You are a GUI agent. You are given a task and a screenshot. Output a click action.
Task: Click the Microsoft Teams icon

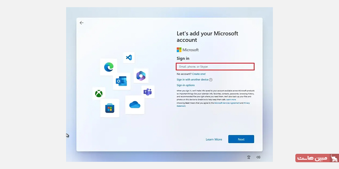[x=148, y=92]
